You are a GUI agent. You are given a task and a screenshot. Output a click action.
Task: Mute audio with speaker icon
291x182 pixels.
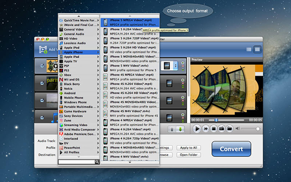click(x=238, y=128)
